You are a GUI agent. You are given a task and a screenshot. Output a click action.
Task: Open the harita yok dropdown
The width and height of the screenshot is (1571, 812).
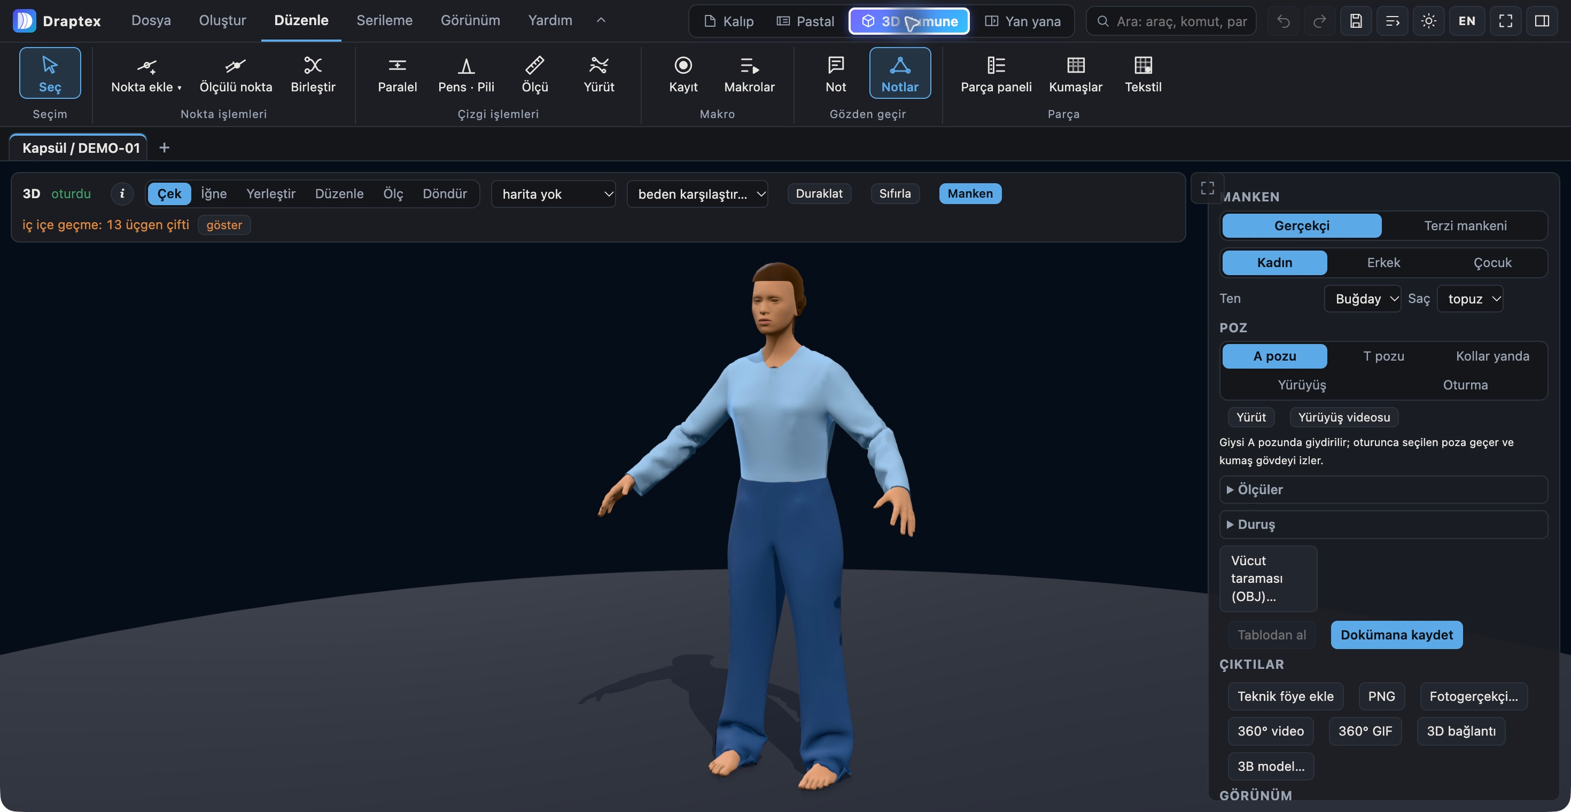tap(553, 194)
